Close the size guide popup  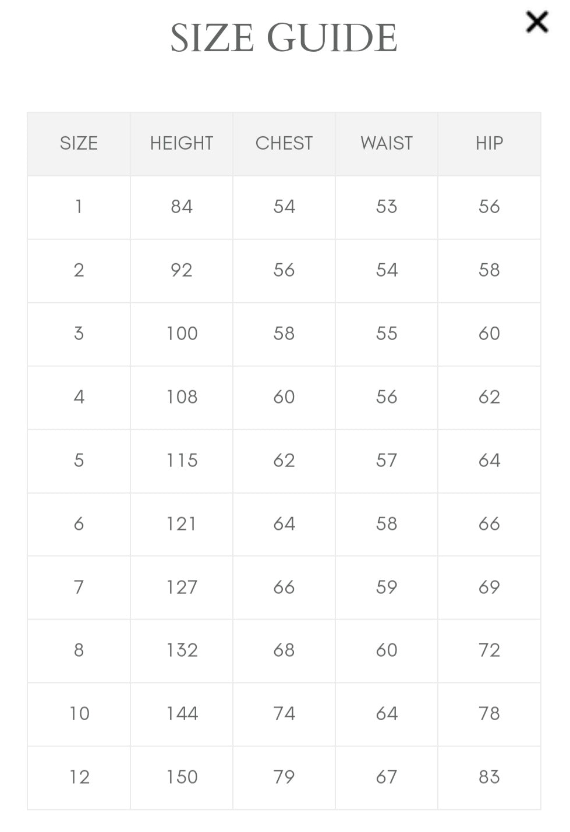click(x=537, y=22)
